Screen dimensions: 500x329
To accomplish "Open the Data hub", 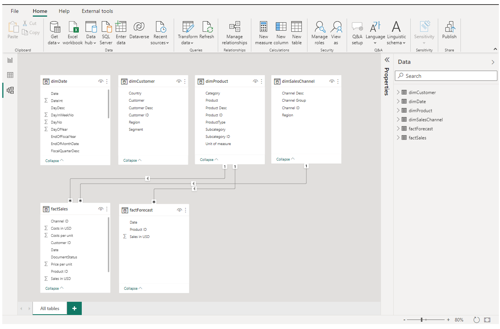I will [x=91, y=33].
